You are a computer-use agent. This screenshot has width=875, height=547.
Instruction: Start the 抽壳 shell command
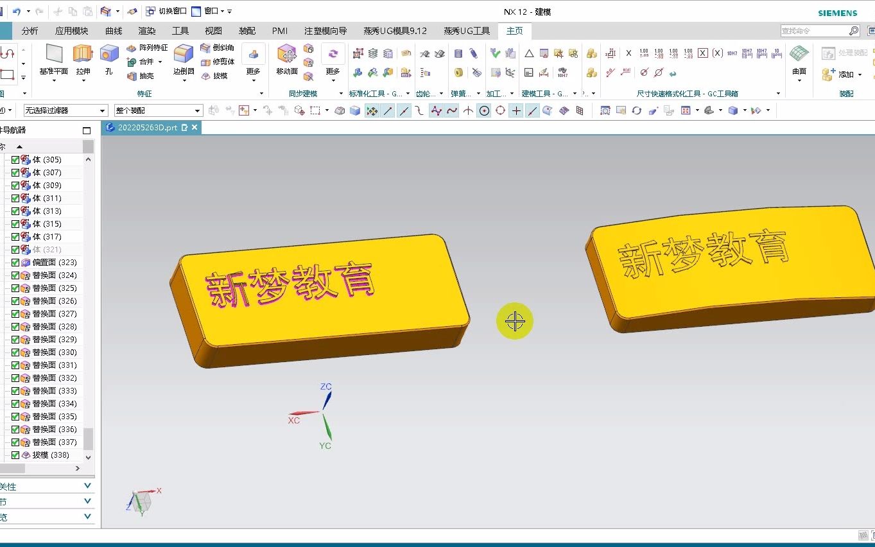[141, 76]
